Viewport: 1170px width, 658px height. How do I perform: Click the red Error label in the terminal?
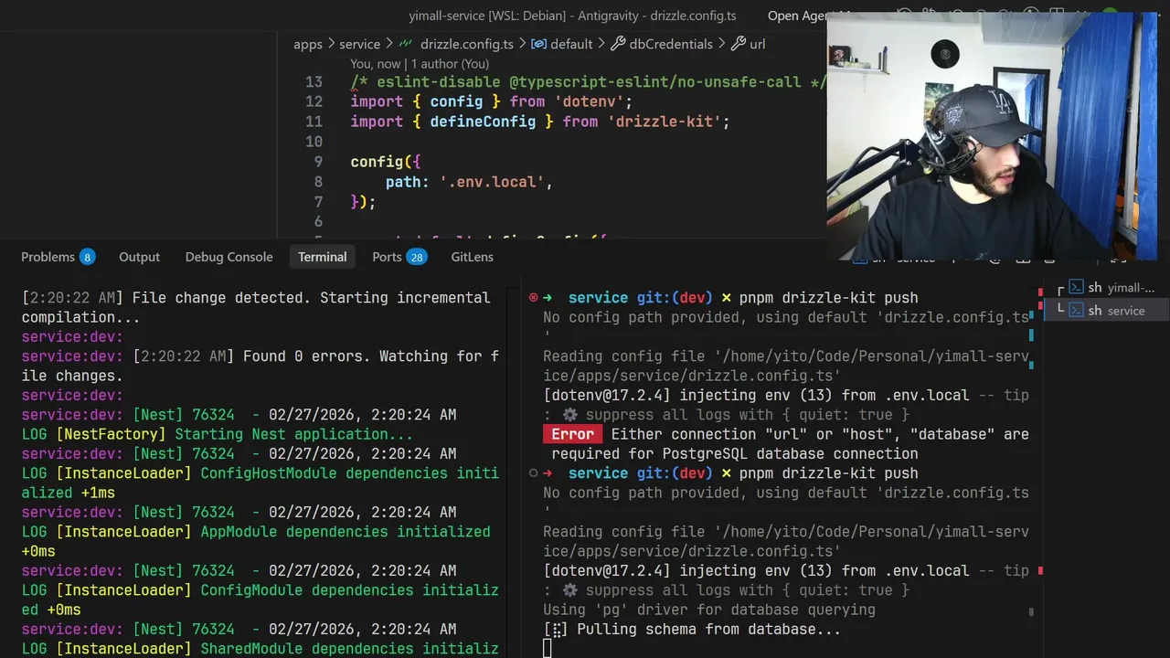coord(572,434)
